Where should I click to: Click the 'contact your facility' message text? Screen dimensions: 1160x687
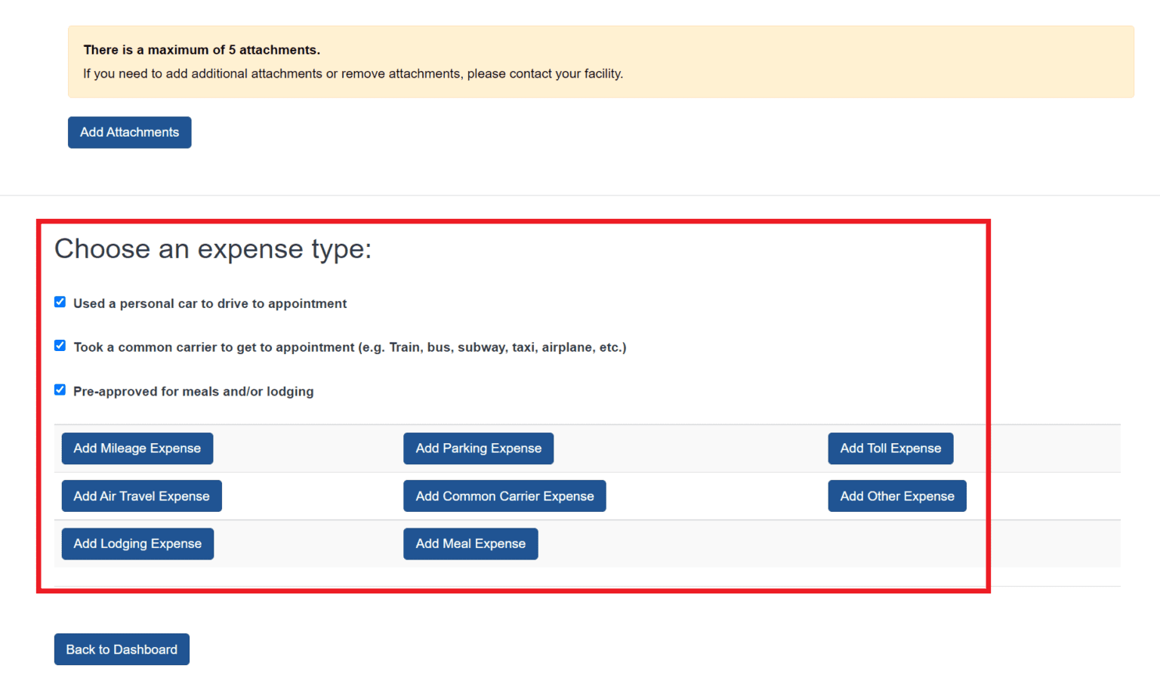pos(353,73)
